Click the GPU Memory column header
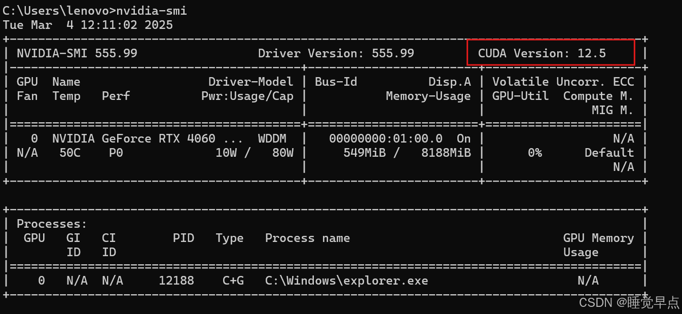Viewport: 682px width, 314px height. tap(599, 238)
